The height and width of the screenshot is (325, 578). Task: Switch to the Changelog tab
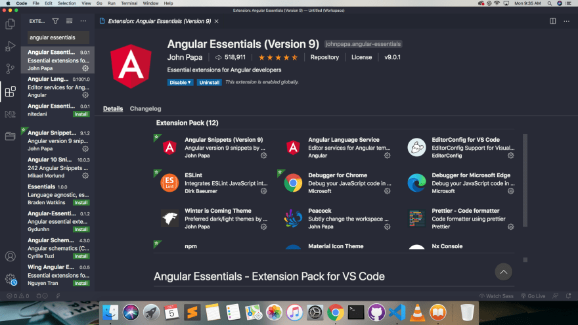coord(145,109)
